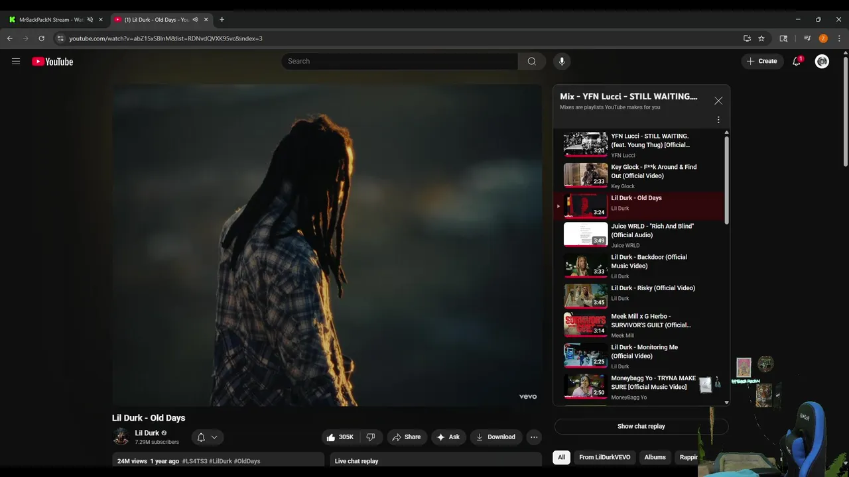Download the current video
This screenshot has width=849, height=477.
[496, 437]
